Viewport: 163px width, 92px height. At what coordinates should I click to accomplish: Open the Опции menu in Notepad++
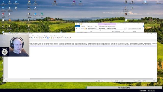pyautogui.click(x=34, y=36)
